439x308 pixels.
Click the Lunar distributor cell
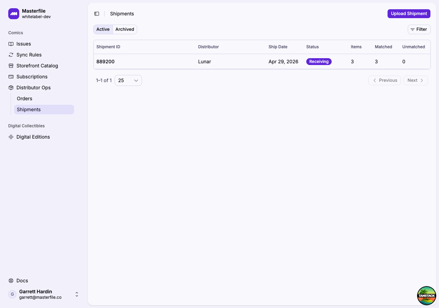tap(204, 62)
